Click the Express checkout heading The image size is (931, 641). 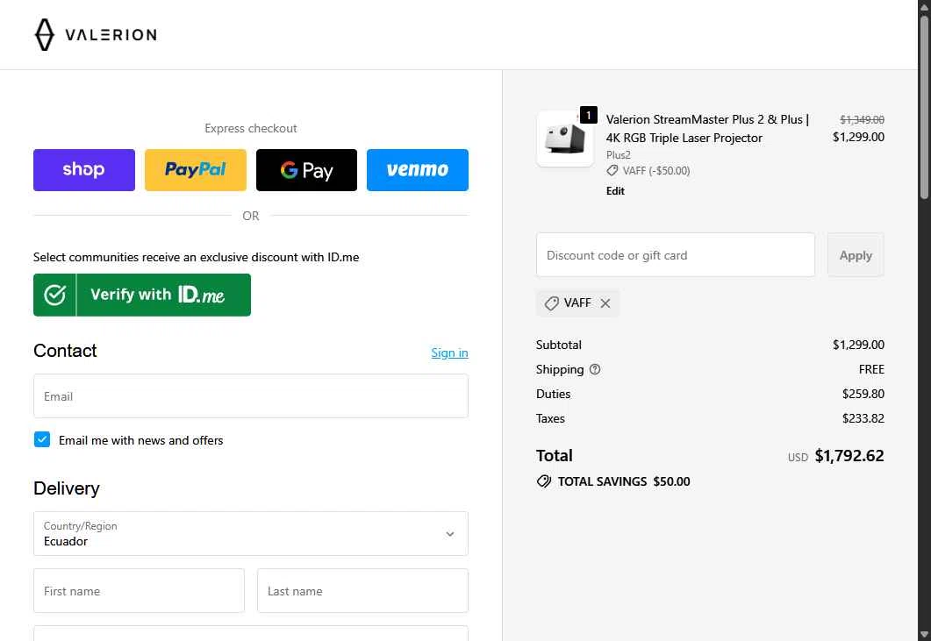click(251, 128)
